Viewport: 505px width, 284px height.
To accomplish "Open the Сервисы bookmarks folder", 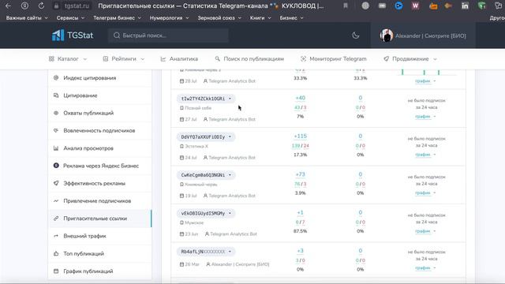I will pyautogui.click(x=70, y=18).
